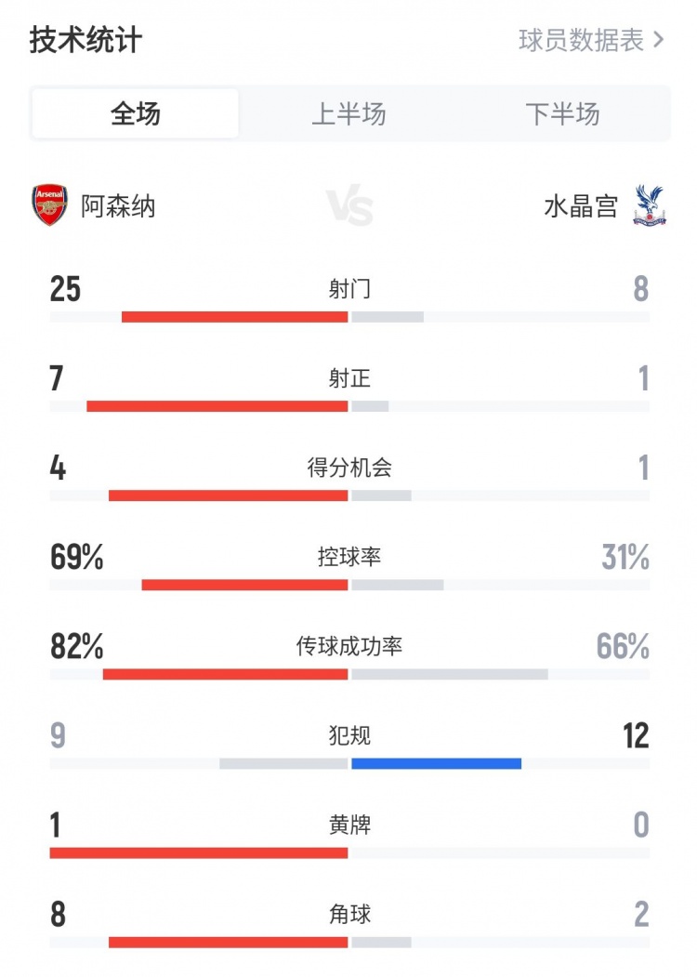
Task: Select the 下半场 tab
Action: click(562, 114)
